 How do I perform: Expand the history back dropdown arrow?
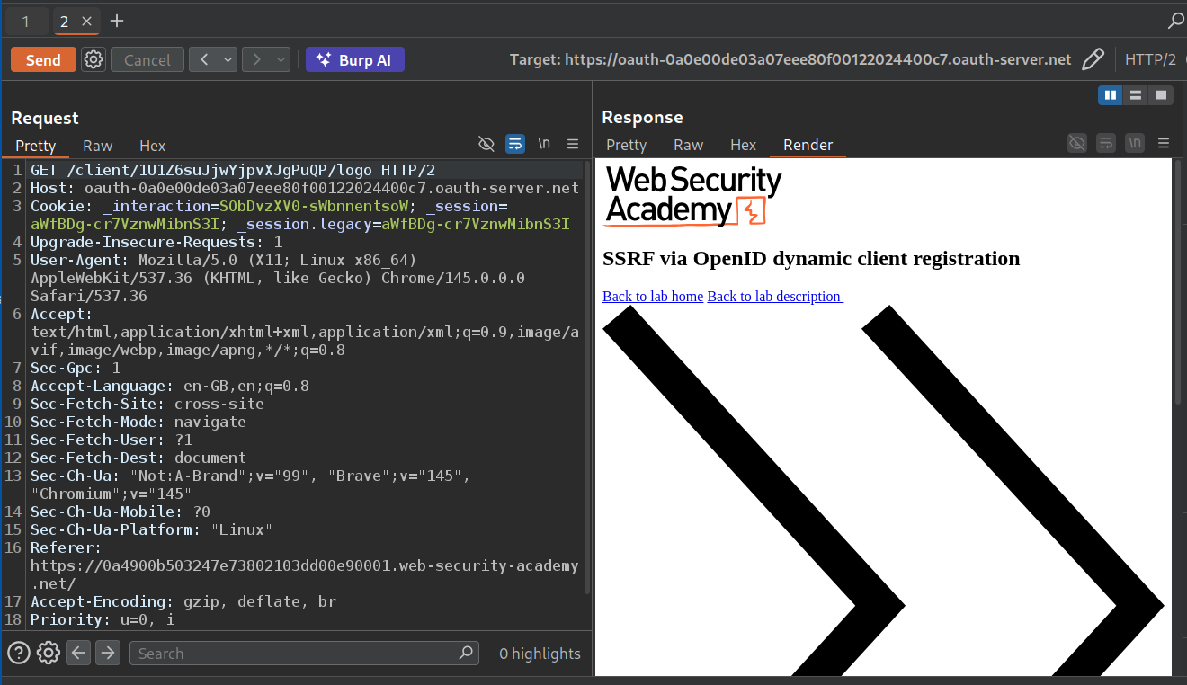(228, 60)
